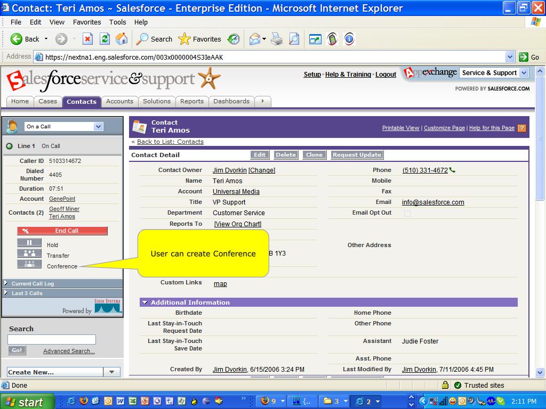Click the Logout link
The image size is (546, 409).
point(386,75)
